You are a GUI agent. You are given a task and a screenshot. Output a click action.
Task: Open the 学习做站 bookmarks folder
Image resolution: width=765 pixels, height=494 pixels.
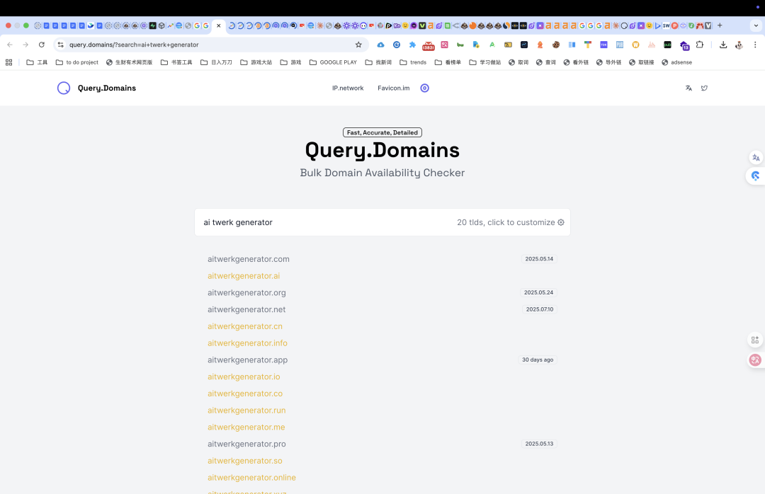485,62
